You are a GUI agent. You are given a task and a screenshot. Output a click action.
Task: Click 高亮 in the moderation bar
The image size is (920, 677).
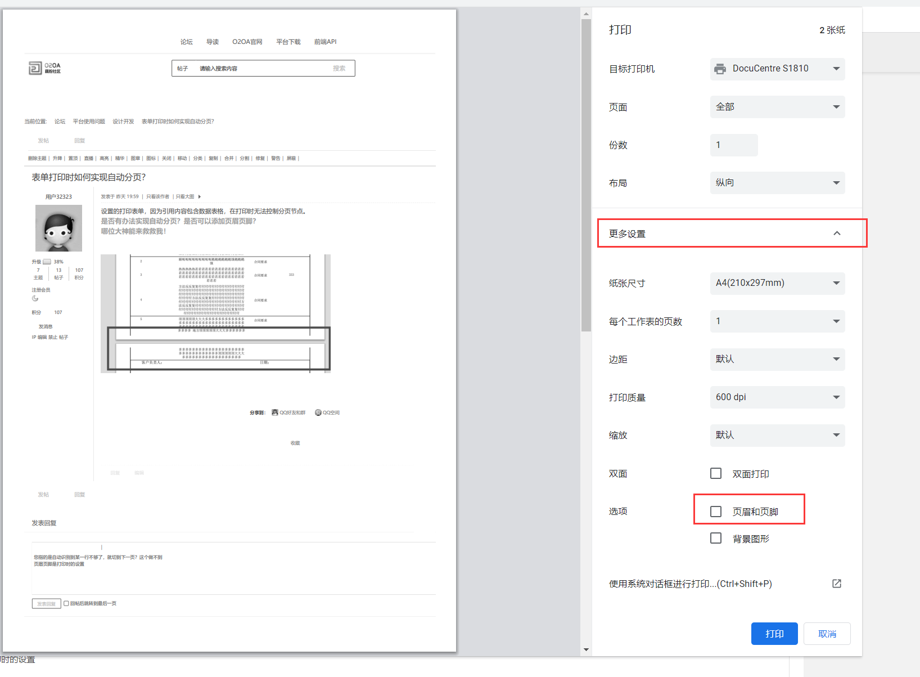click(x=104, y=158)
